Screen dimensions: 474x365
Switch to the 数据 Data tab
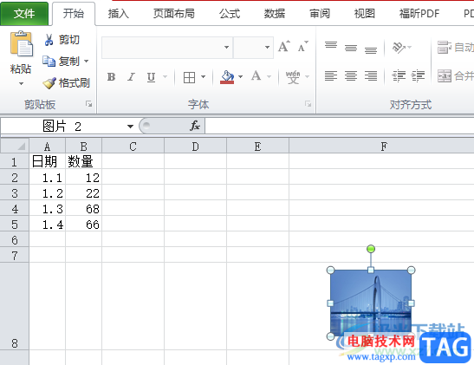pos(275,14)
